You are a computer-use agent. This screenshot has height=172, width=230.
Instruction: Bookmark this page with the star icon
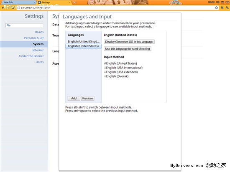216,8
